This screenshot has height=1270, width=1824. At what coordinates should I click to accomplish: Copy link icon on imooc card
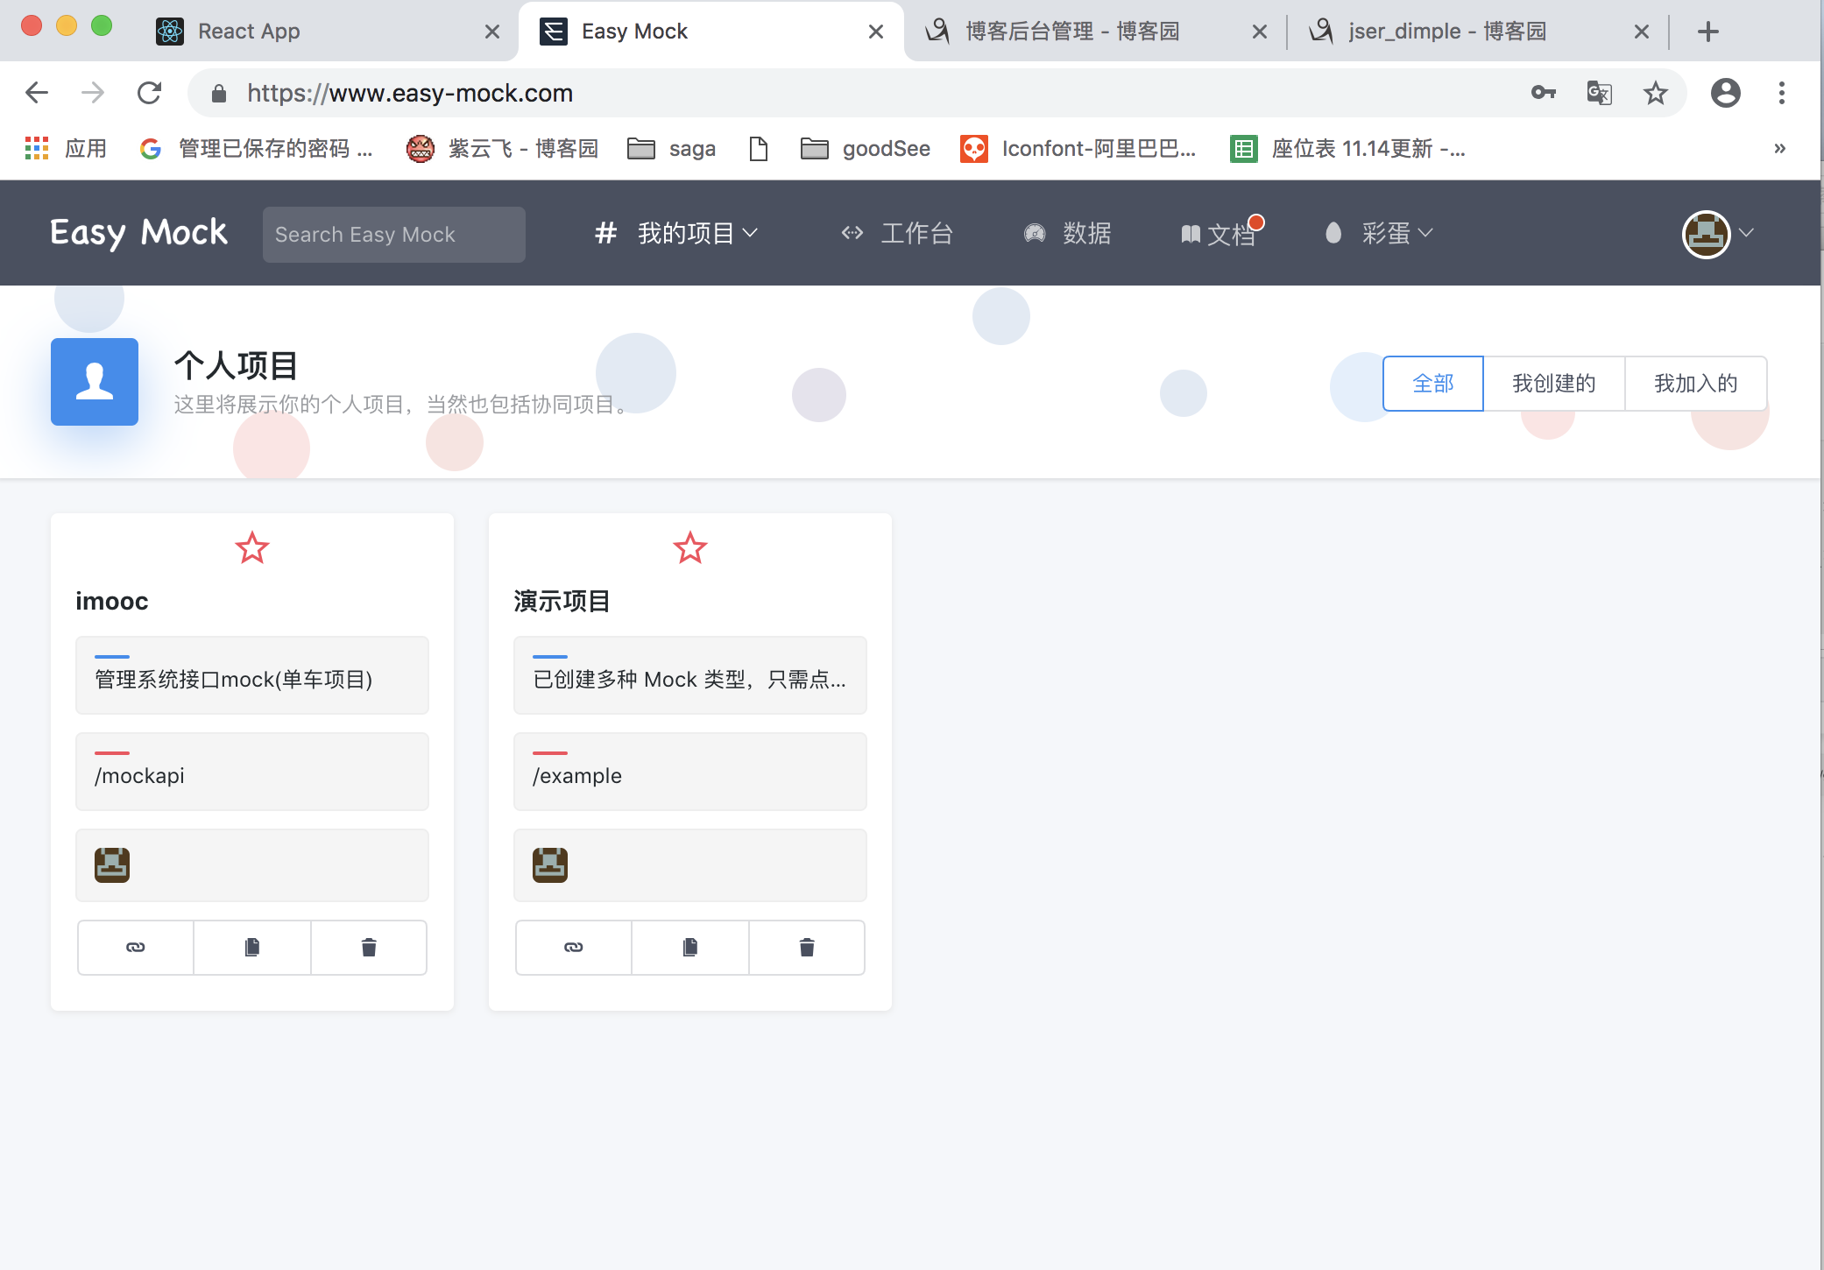point(136,947)
